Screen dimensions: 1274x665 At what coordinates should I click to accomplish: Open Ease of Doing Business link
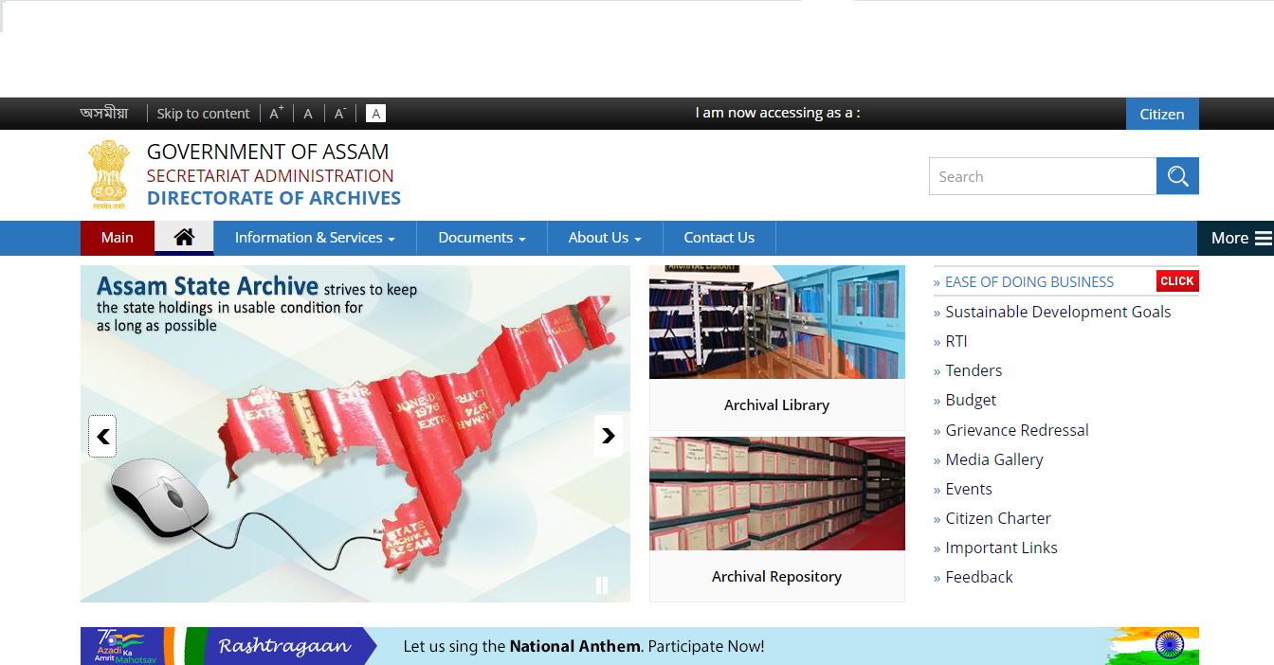(x=1029, y=281)
